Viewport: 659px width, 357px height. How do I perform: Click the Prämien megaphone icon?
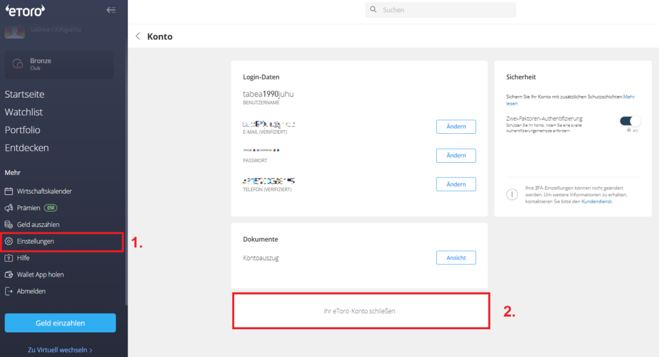click(9, 208)
